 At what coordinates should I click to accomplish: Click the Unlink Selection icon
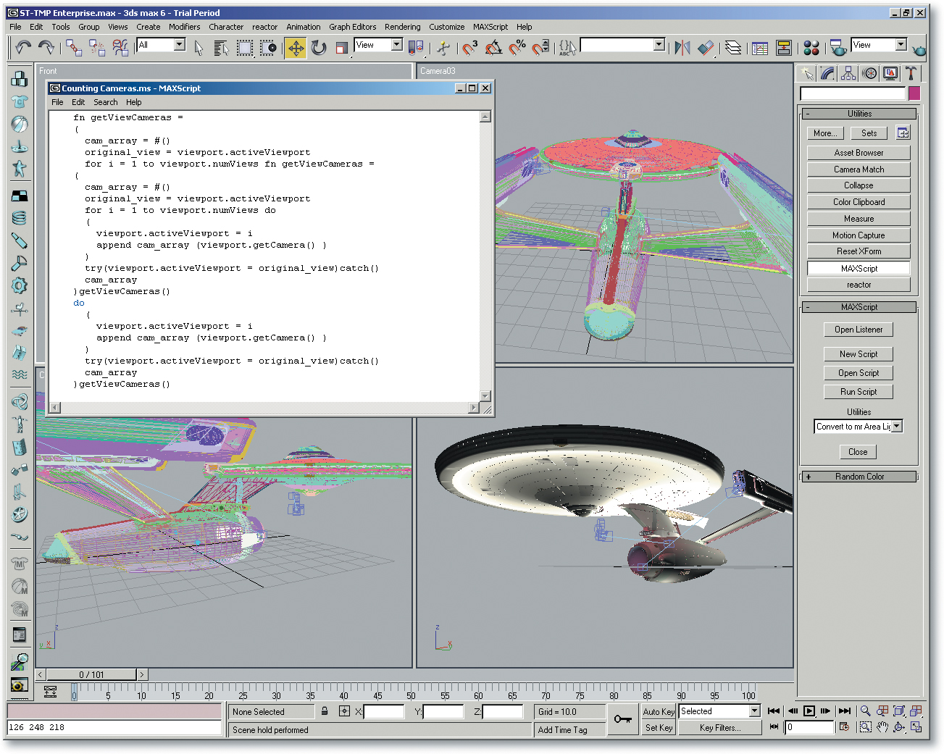click(97, 48)
